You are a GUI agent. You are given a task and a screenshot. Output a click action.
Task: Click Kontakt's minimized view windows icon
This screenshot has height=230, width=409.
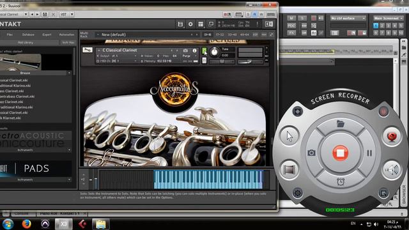tap(211, 24)
